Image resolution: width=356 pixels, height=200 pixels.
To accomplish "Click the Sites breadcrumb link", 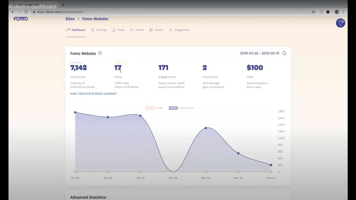I will click(x=70, y=19).
